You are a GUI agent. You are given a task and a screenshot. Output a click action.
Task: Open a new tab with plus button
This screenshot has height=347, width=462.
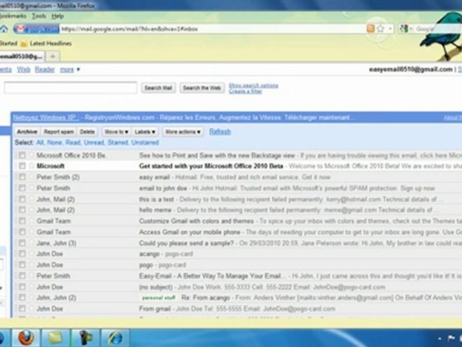[53, 56]
